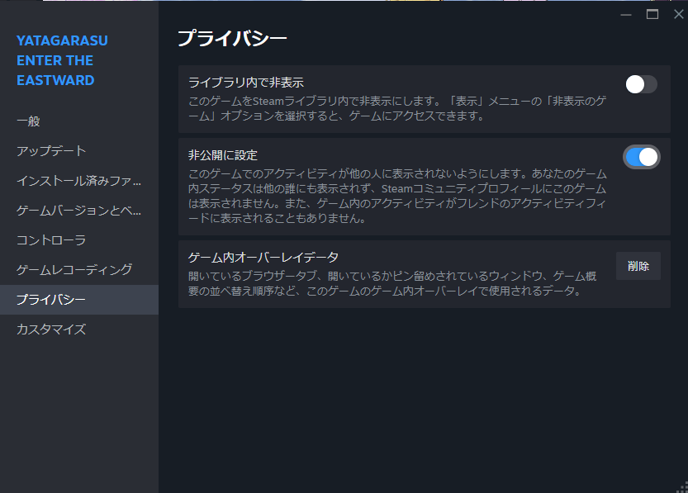Open the インストール済みファ... tab

[79, 181]
